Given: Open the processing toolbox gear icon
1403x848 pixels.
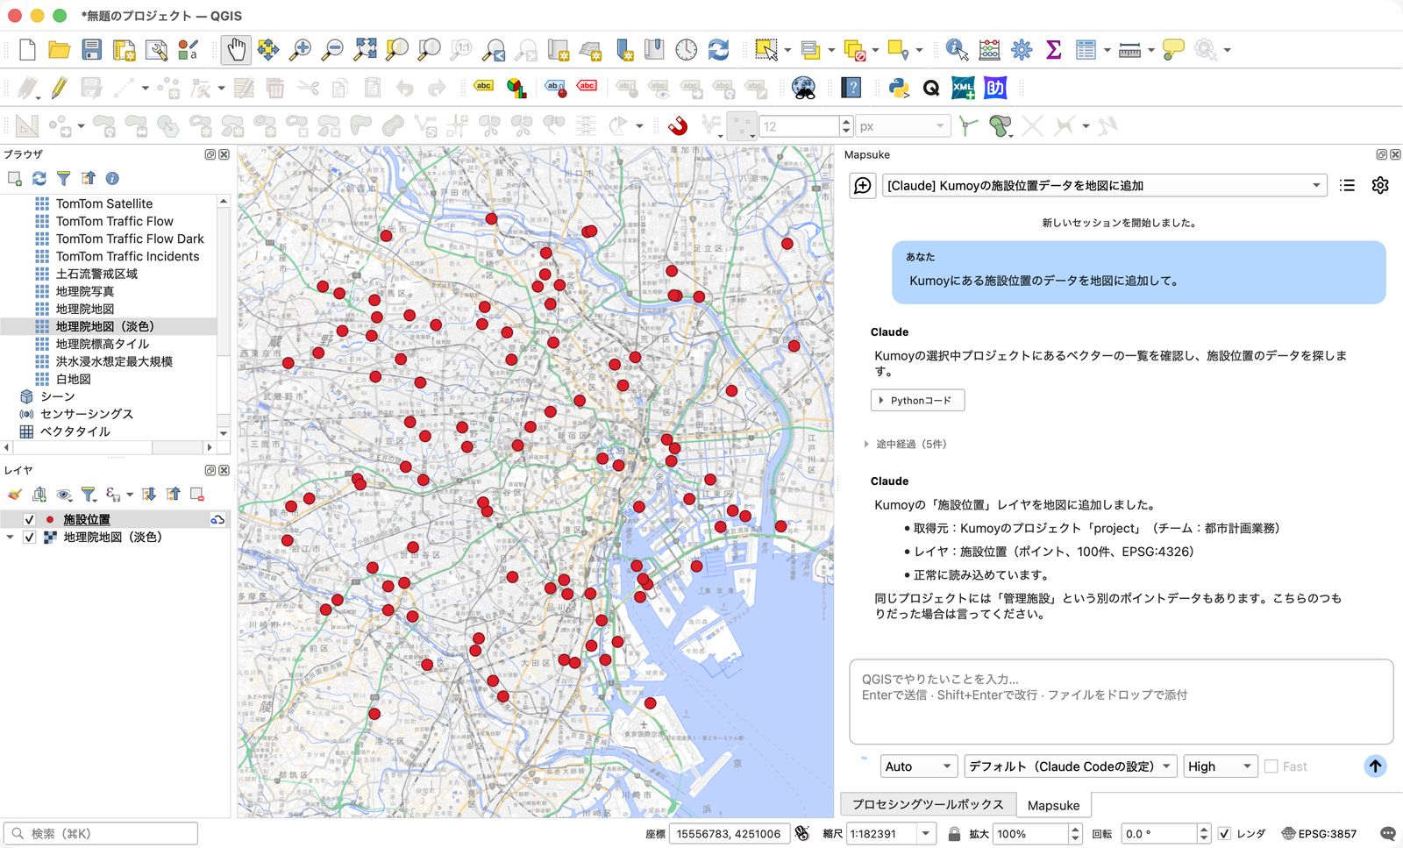Looking at the screenshot, I should [1022, 50].
